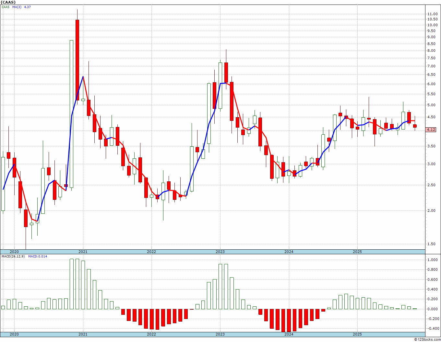441x342 pixels.
Task: Click the 6.00 price axis label
Action: pos(432,84)
